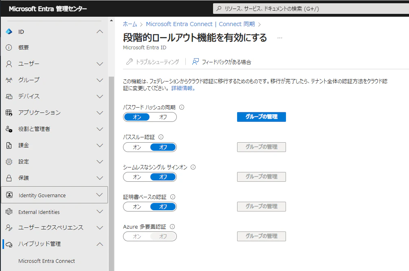
Task: Collapse the ハイブリッド管理 chevron
Action: [100, 244]
